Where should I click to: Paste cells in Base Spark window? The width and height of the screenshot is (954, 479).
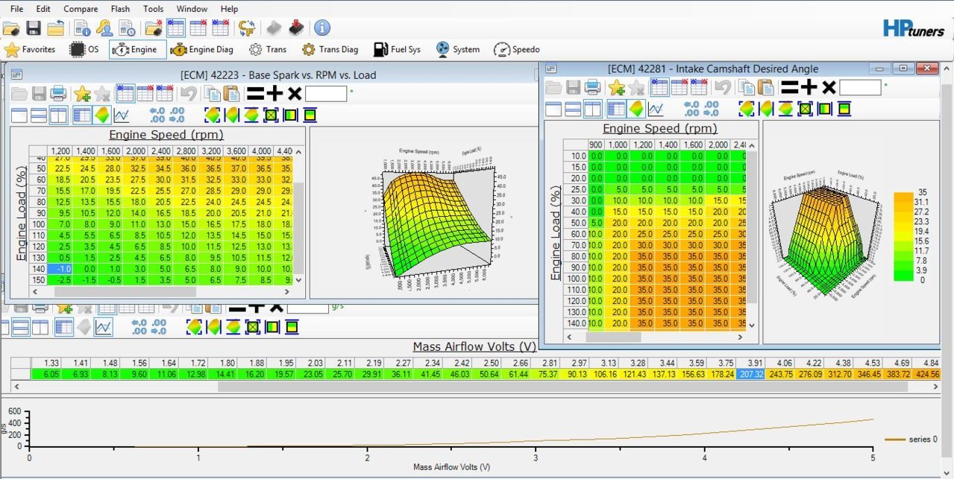pyautogui.click(x=232, y=94)
